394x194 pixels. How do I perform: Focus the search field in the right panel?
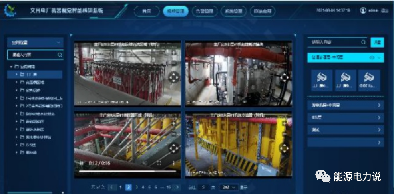click(x=337, y=42)
